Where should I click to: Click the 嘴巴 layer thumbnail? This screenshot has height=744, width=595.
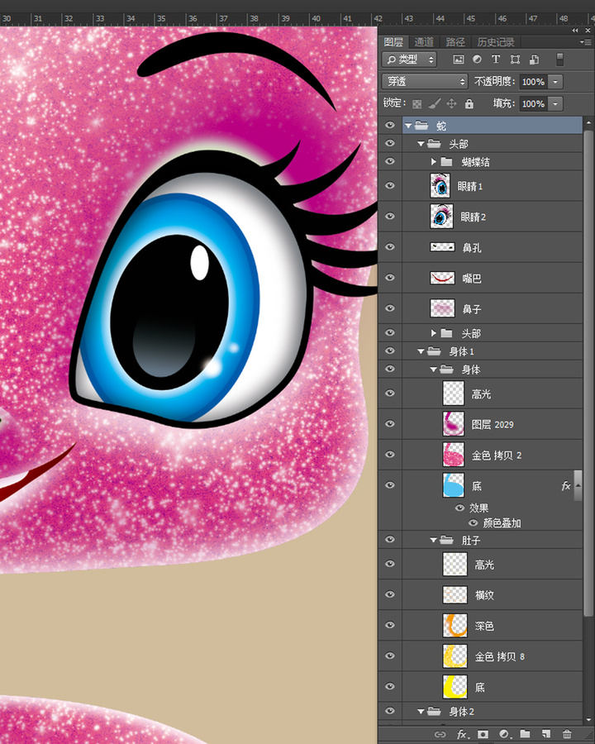[x=442, y=278]
